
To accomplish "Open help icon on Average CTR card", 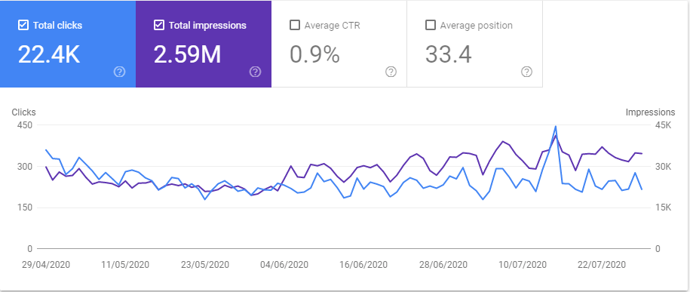I will [x=391, y=72].
